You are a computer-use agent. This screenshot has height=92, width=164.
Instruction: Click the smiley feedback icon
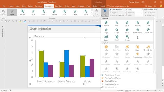click(161, 6)
